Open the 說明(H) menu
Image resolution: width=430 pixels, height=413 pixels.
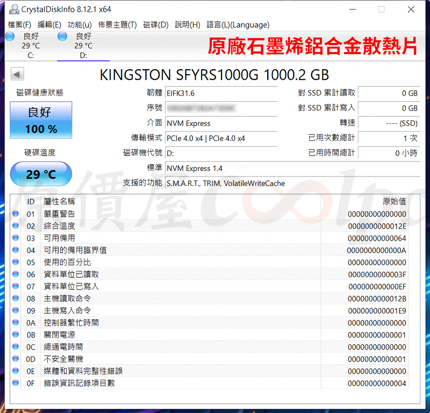click(188, 25)
